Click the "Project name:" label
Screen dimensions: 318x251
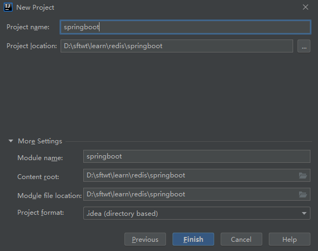point(28,27)
